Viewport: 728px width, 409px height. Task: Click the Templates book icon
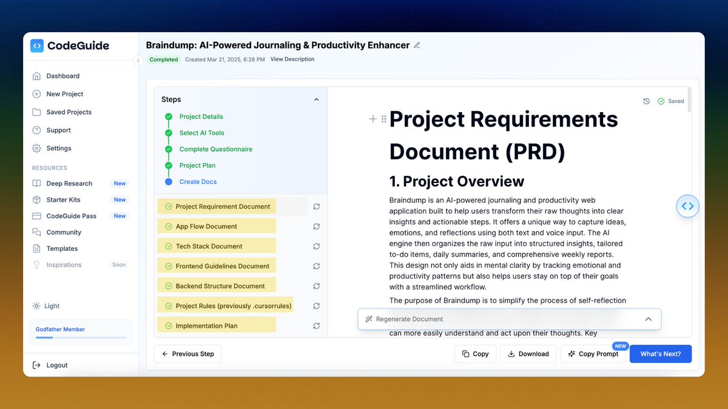click(36, 249)
